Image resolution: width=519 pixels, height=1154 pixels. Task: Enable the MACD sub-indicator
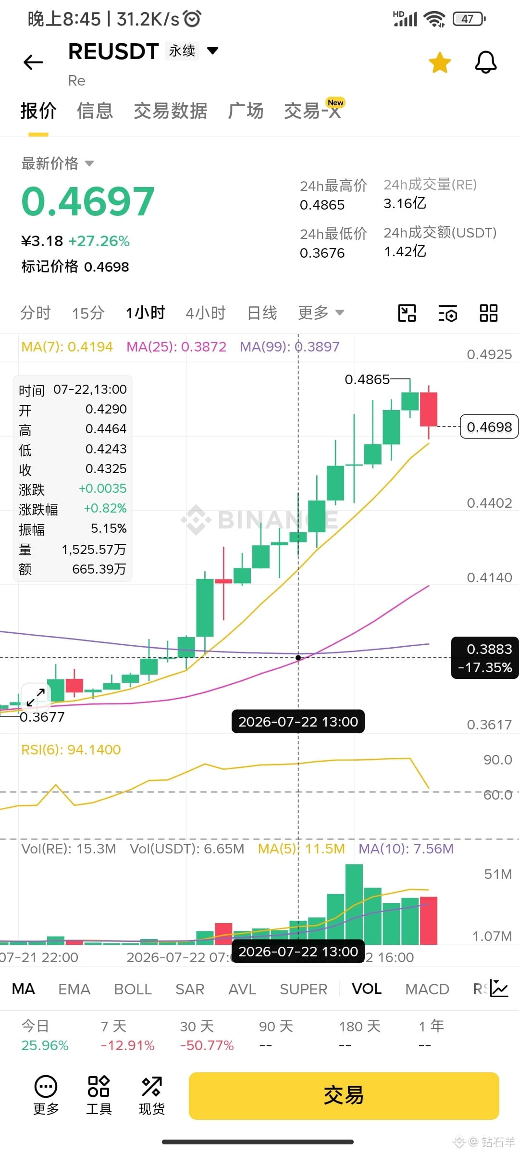(x=427, y=989)
